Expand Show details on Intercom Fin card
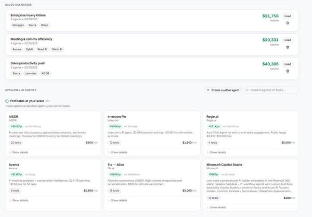The width and height of the screenshot is (312, 217). point(117,152)
